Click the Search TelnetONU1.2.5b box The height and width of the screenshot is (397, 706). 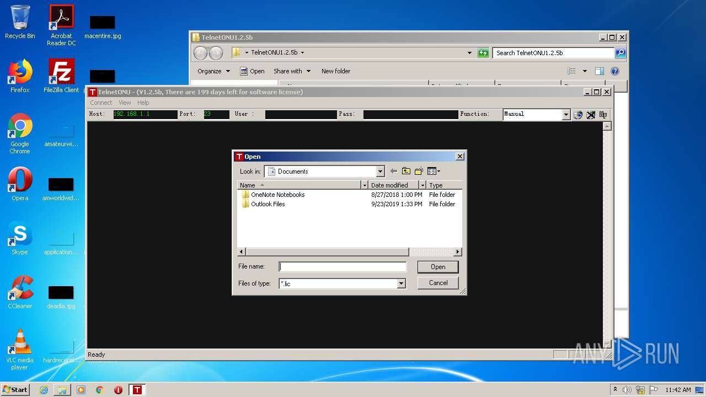553,53
